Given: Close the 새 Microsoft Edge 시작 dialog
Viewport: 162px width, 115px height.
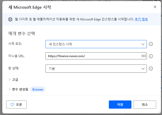Looking at the screenshot, I should (155, 7).
